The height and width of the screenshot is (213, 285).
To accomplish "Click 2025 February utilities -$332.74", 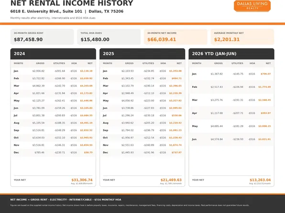I will [149, 78].
